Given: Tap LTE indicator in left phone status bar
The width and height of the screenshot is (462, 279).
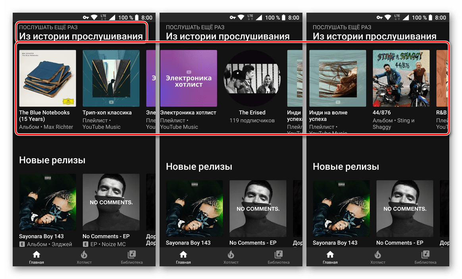Looking at the screenshot, I should coord(104,17).
